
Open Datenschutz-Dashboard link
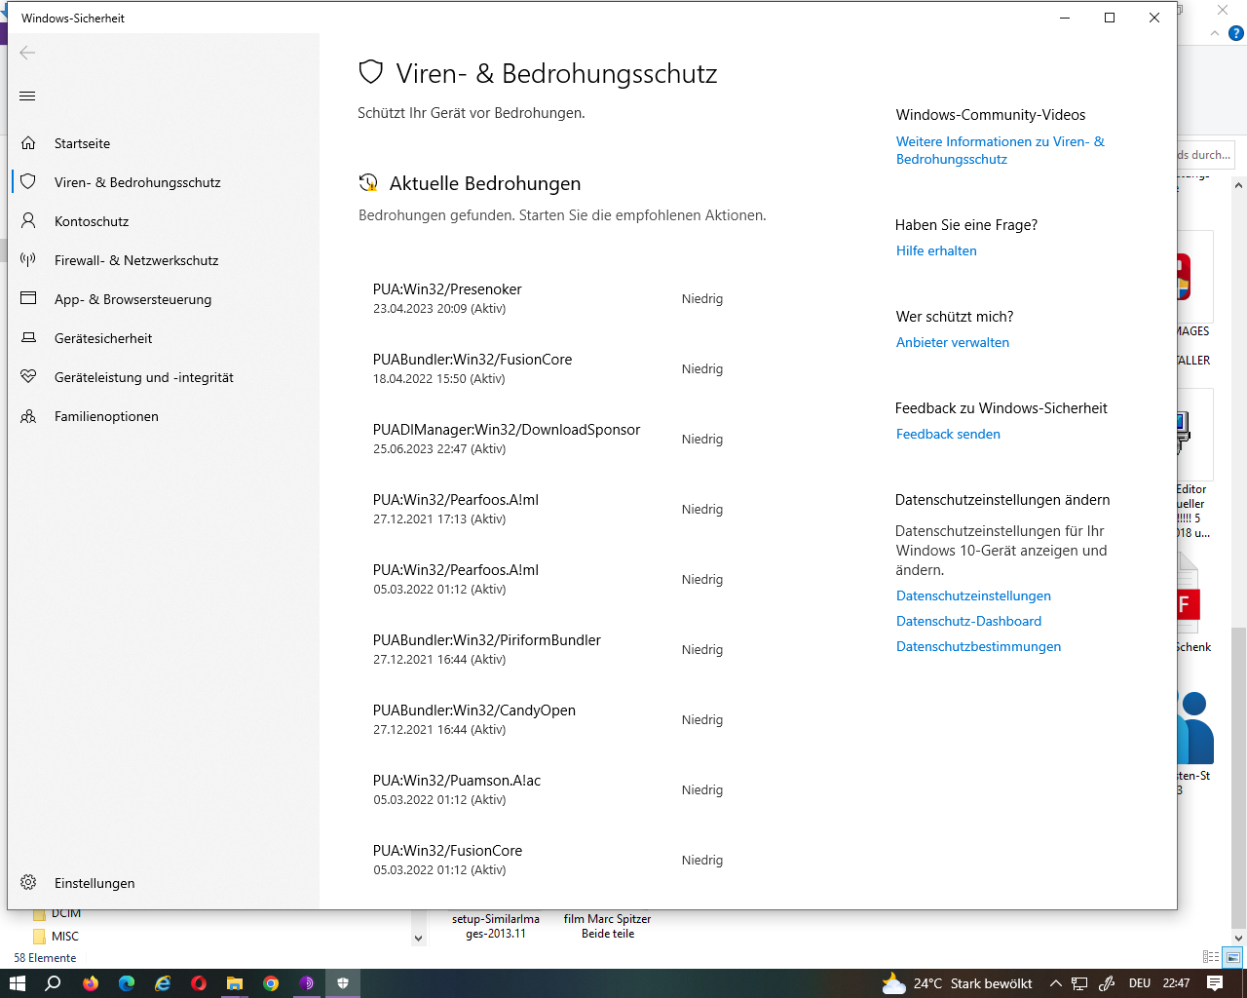point(968,621)
